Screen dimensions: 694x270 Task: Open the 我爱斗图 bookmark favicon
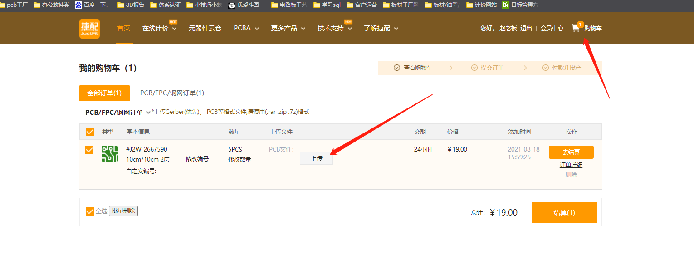tap(231, 5)
